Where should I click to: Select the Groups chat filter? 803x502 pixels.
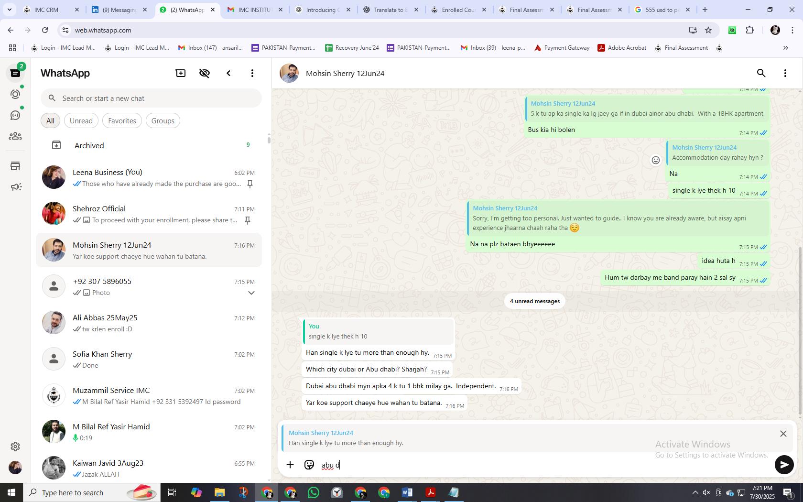point(163,121)
